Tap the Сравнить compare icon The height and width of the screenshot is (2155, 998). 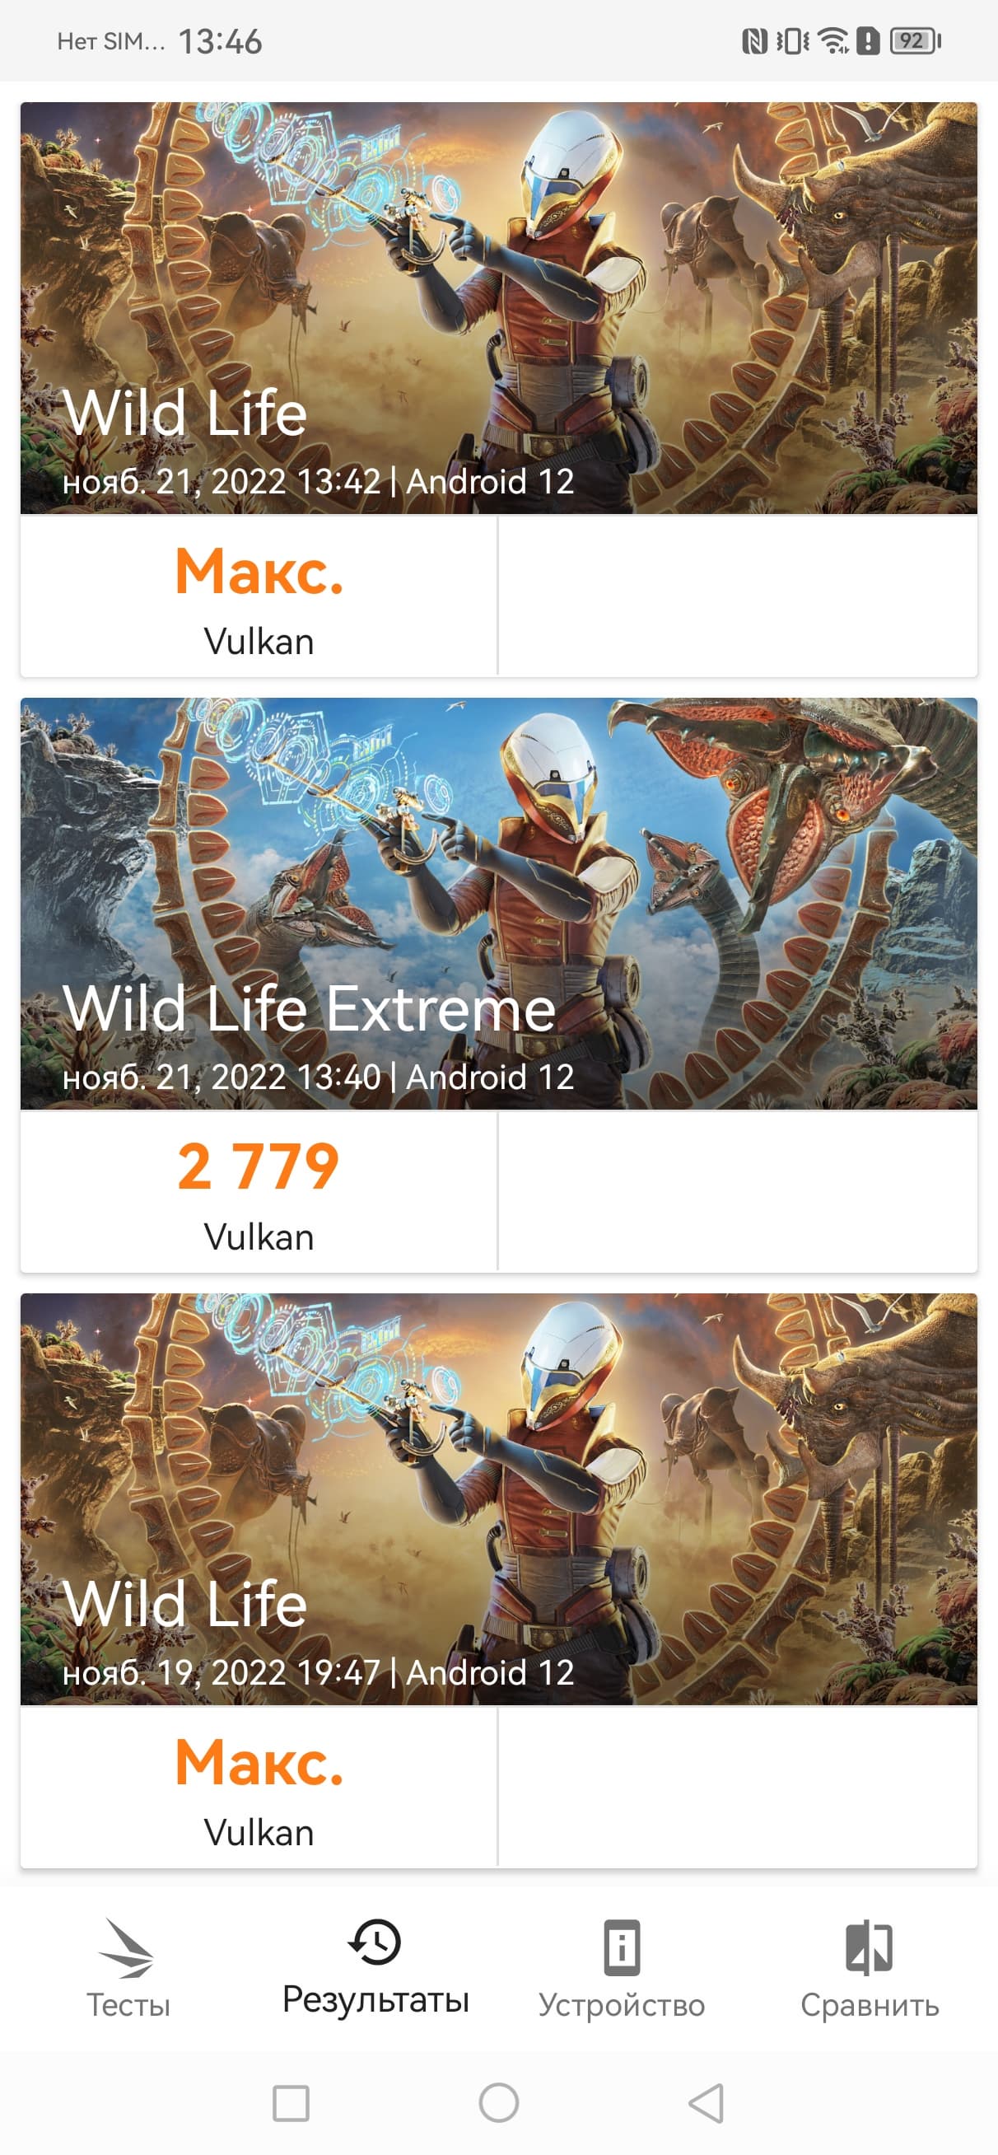click(870, 1947)
